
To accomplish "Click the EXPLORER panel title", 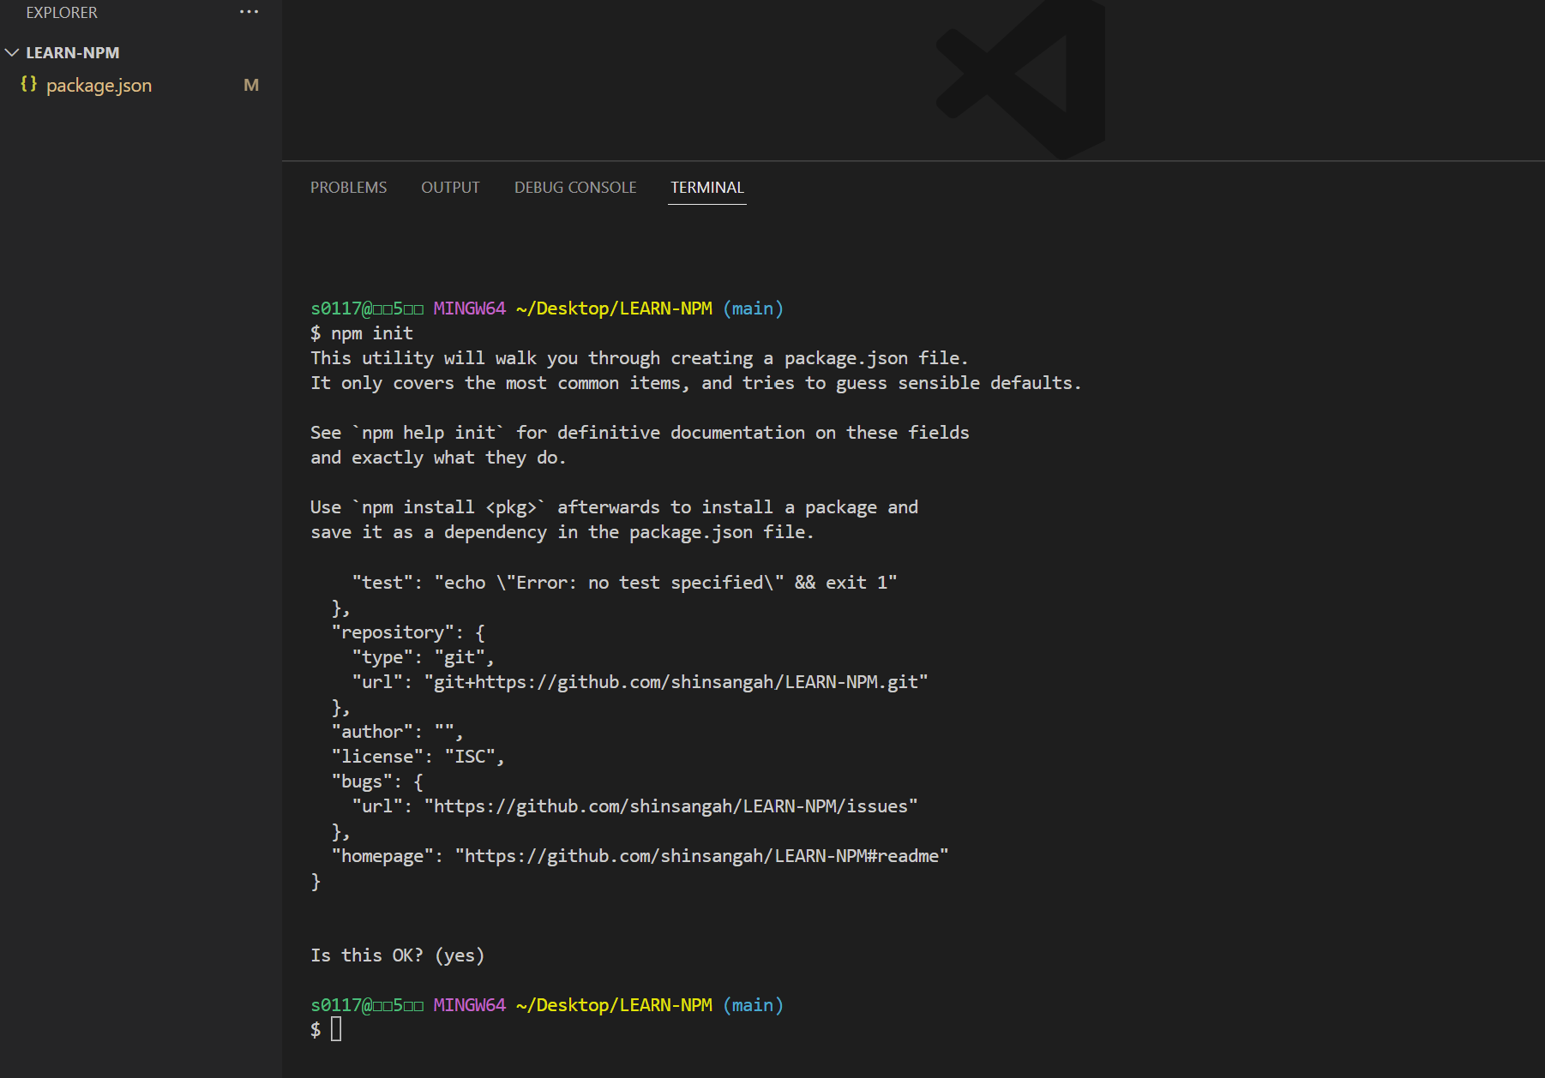I will point(62,12).
